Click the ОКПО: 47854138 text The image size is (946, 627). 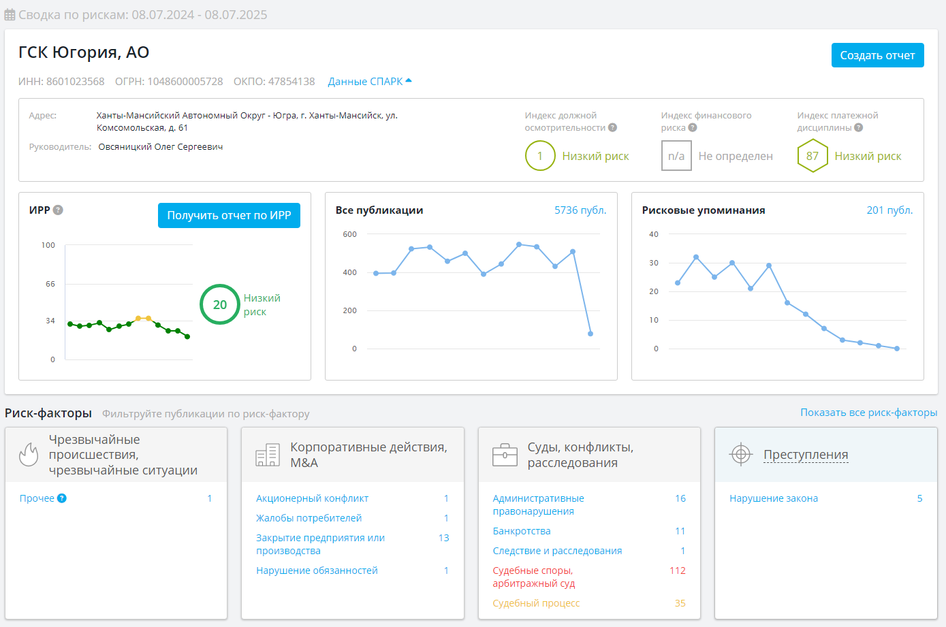click(x=274, y=81)
